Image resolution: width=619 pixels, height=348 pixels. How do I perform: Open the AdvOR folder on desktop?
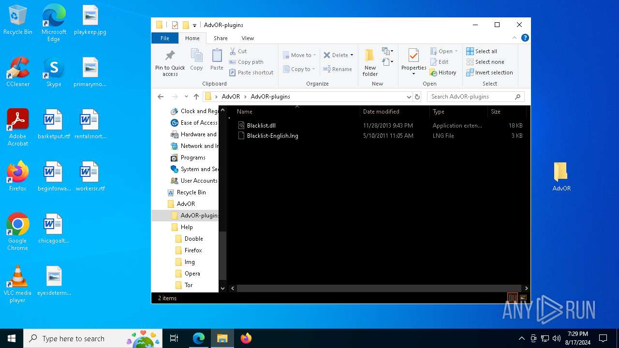click(561, 176)
